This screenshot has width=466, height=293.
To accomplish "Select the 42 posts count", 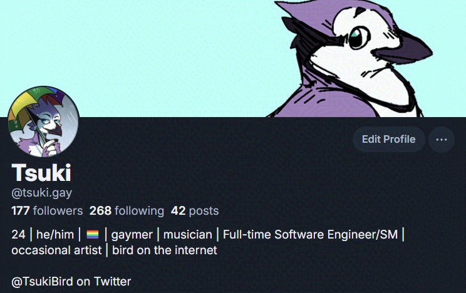I will 195,211.
